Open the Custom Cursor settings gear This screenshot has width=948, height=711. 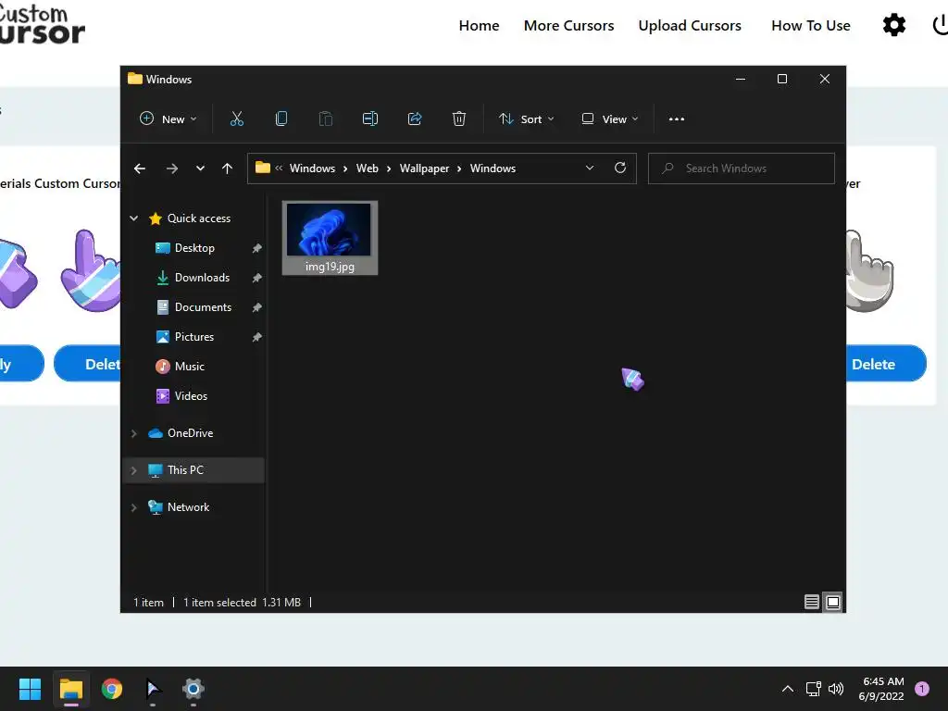pyautogui.click(x=894, y=25)
